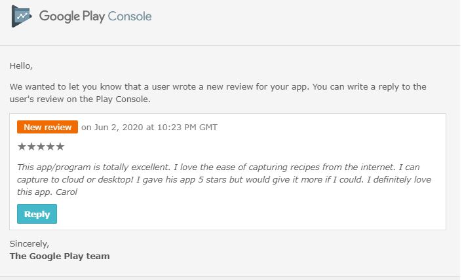Viewport: 462px width, 280px height.
Task: Click The Google Play team signature
Action: tap(60, 256)
